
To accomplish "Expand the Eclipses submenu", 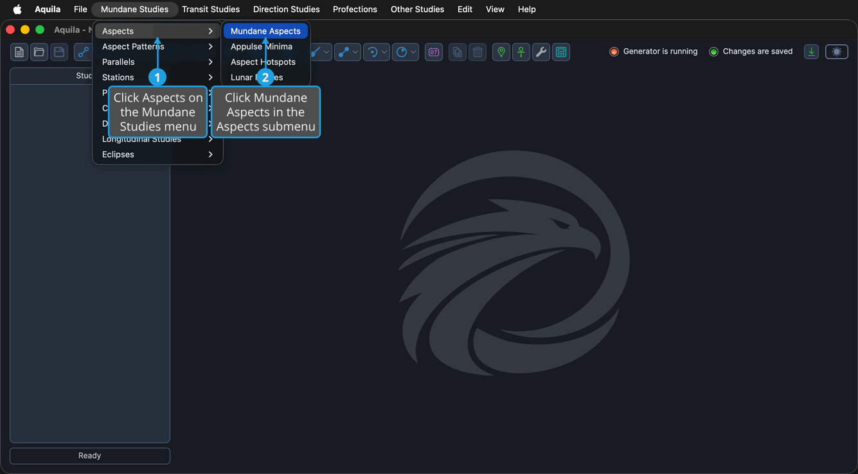I will [x=157, y=154].
